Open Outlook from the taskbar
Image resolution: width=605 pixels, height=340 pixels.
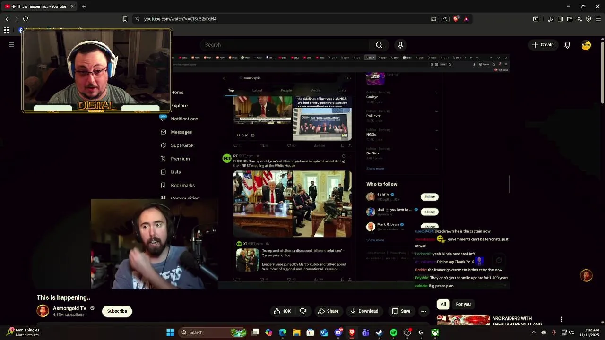324,332
